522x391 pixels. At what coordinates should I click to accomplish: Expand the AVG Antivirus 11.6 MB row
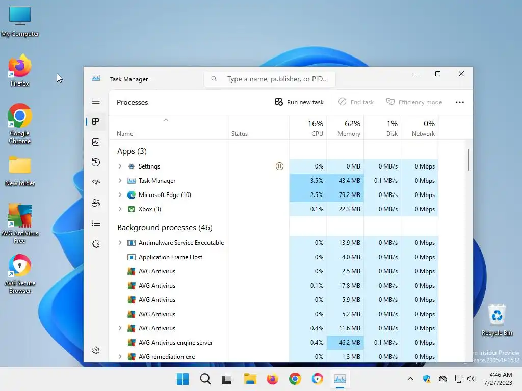pos(120,328)
